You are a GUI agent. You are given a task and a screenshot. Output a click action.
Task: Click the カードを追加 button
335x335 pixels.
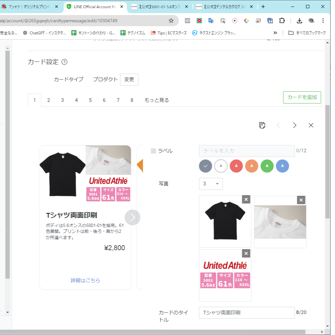pyautogui.click(x=302, y=97)
